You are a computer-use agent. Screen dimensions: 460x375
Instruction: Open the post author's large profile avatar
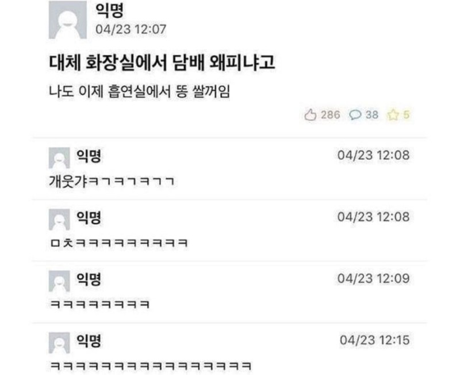click(68, 20)
